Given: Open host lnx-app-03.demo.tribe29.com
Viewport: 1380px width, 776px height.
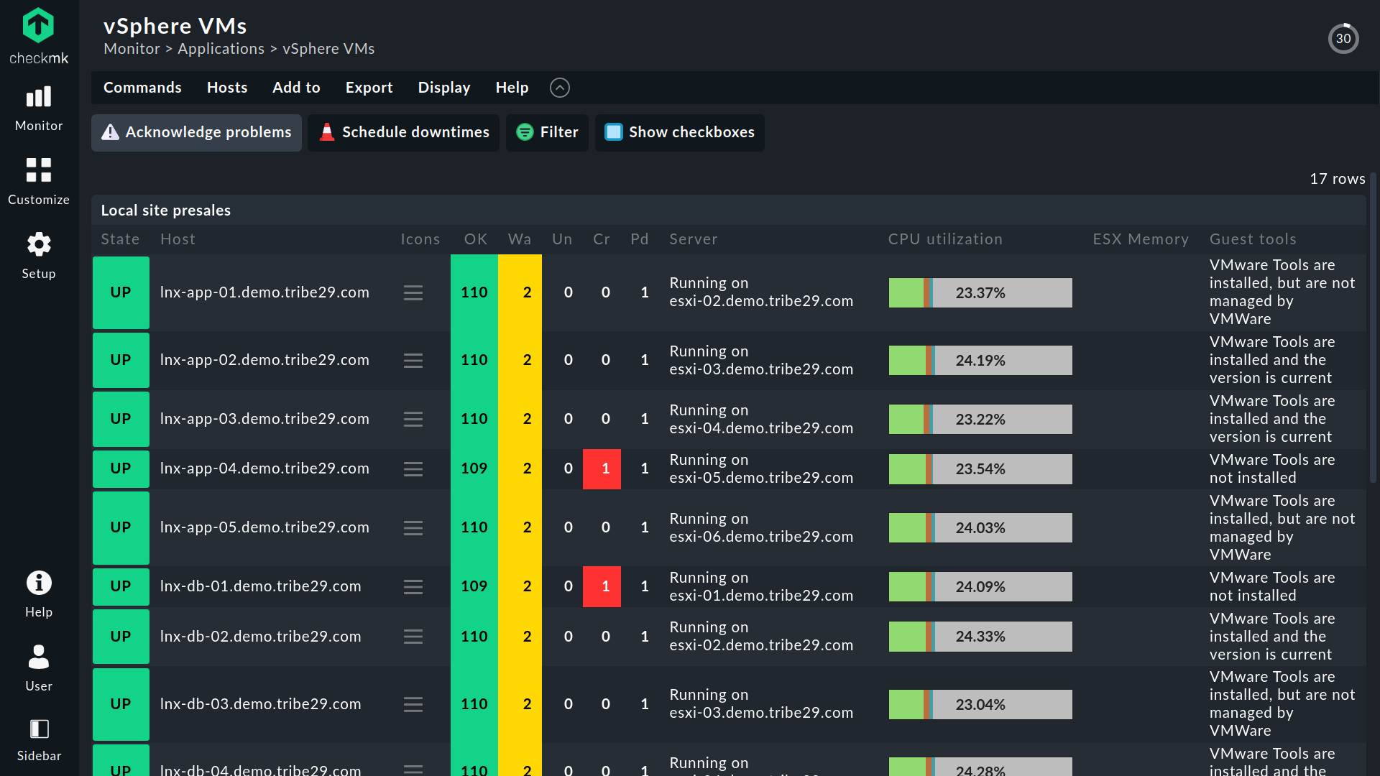Looking at the screenshot, I should click(x=264, y=419).
